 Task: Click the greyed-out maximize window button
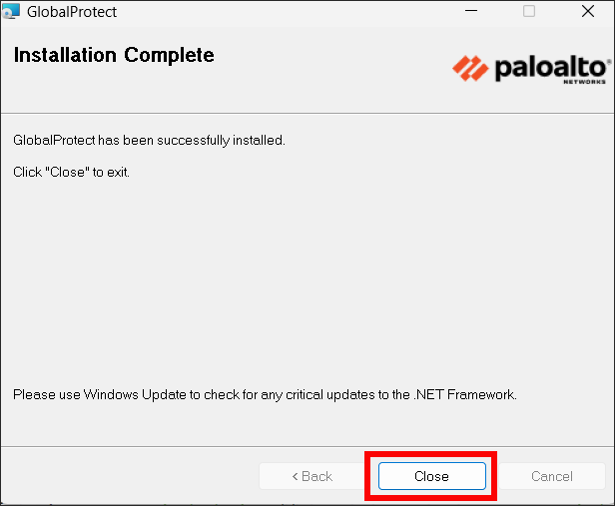coord(529,12)
